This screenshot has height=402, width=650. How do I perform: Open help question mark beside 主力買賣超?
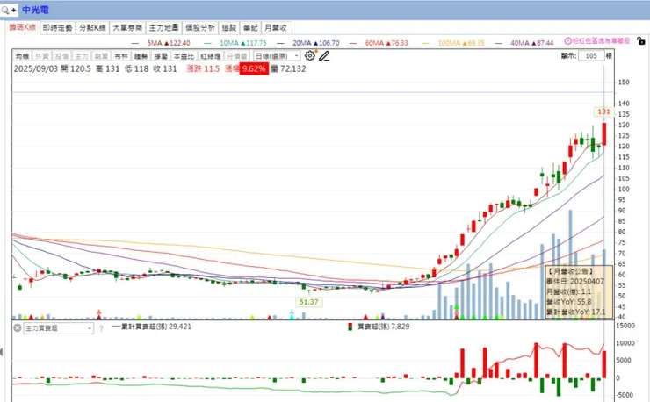click(x=101, y=328)
